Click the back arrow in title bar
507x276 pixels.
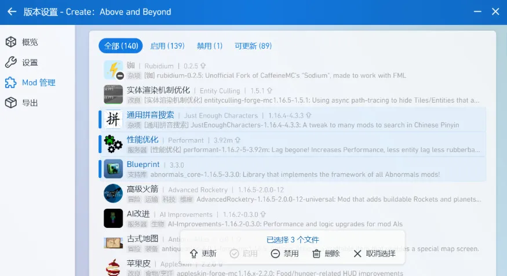pos(12,12)
